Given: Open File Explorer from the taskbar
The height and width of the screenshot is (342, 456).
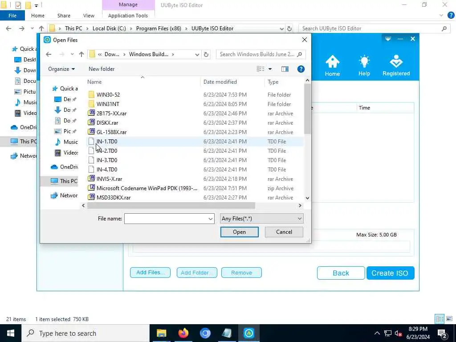Looking at the screenshot, I should [x=161, y=333].
